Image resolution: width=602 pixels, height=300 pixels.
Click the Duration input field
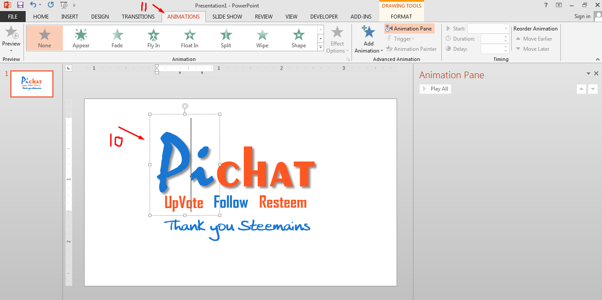pos(492,39)
